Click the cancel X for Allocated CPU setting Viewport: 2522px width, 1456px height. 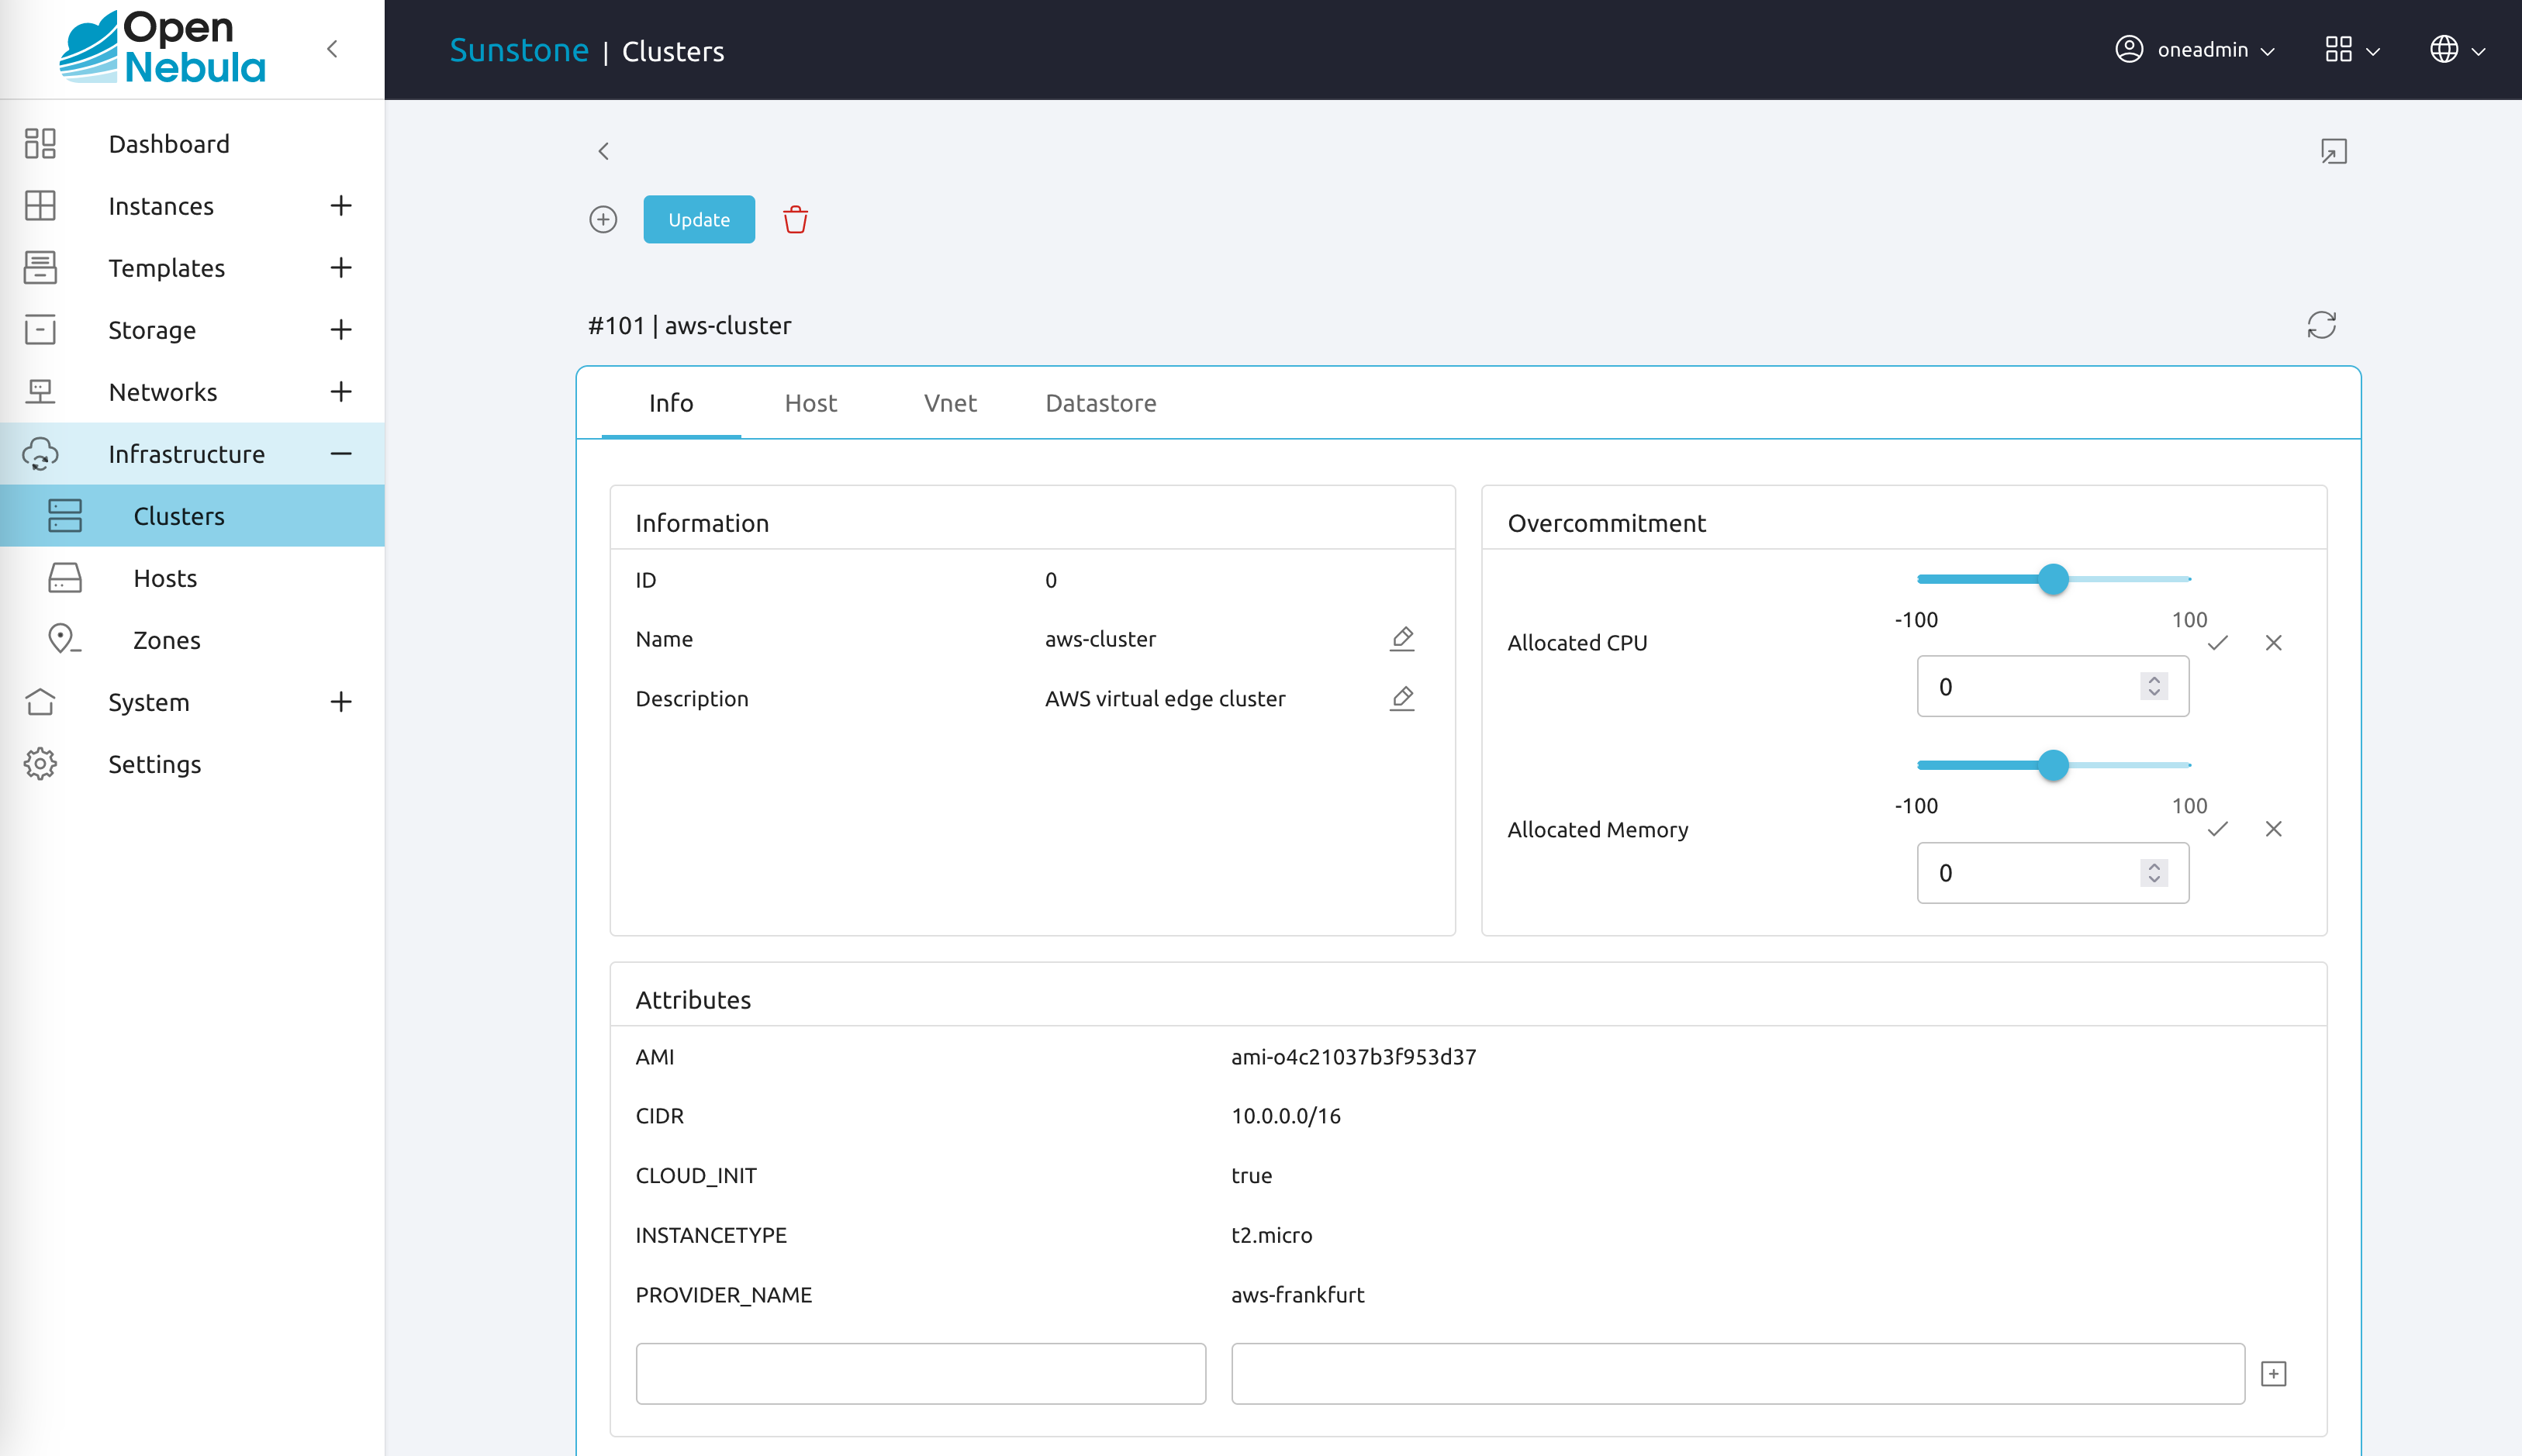pos(2274,641)
